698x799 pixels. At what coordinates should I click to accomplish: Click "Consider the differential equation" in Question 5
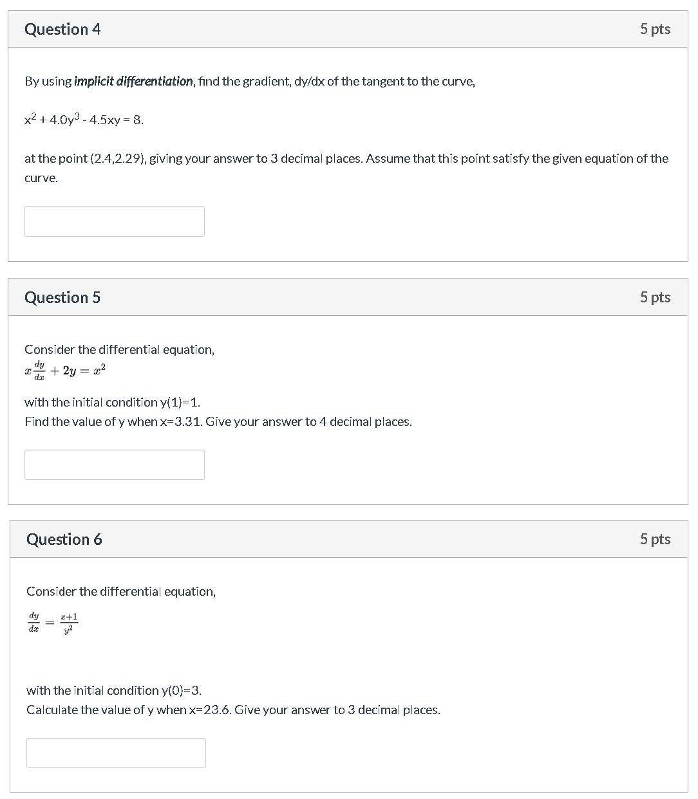point(119,349)
